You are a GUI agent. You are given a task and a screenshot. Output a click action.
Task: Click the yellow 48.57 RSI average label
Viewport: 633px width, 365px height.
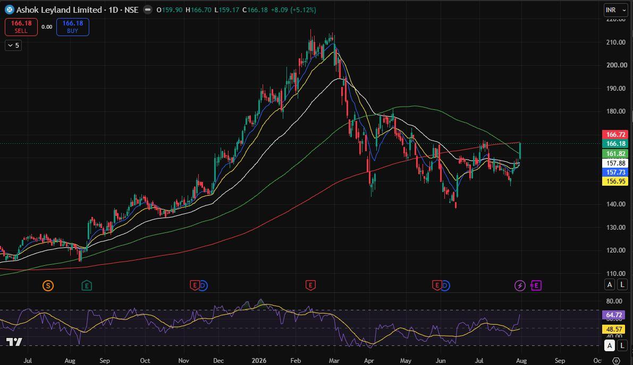pos(614,329)
